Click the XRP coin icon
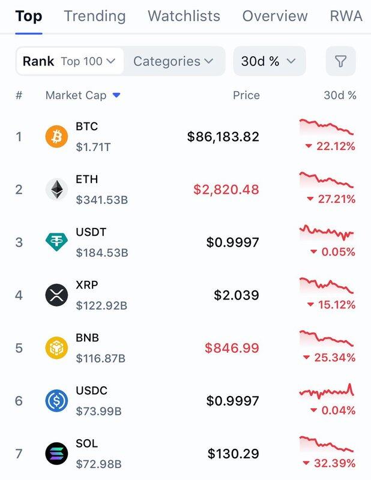Viewport: 371px width, 480px height. pos(57,295)
